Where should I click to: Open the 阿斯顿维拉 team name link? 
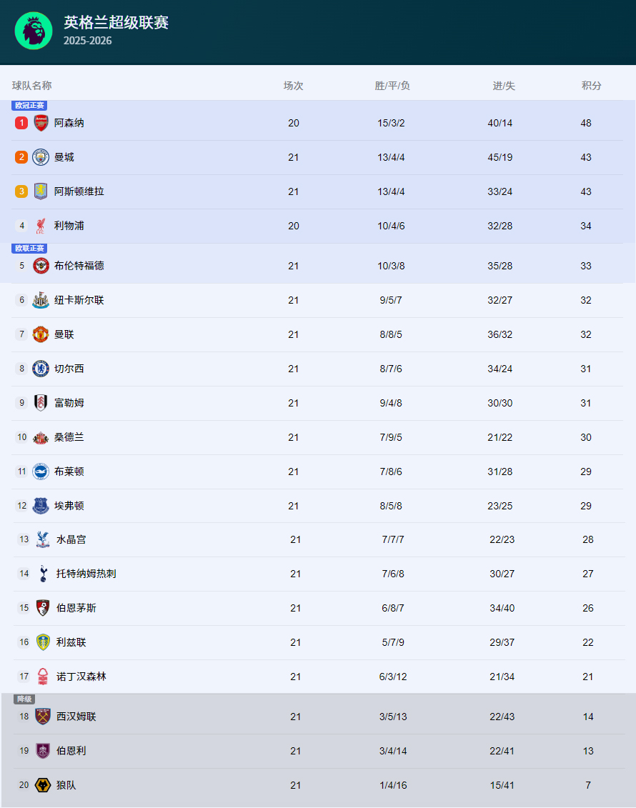pos(79,191)
